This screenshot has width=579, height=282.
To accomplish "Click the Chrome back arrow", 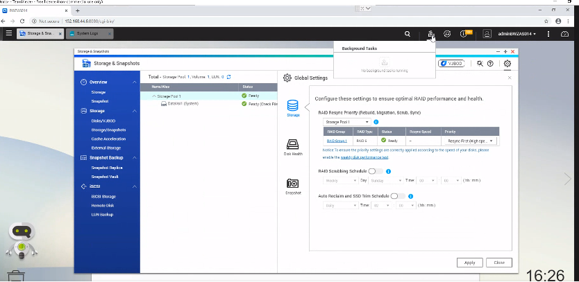I will tap(3, 21).
